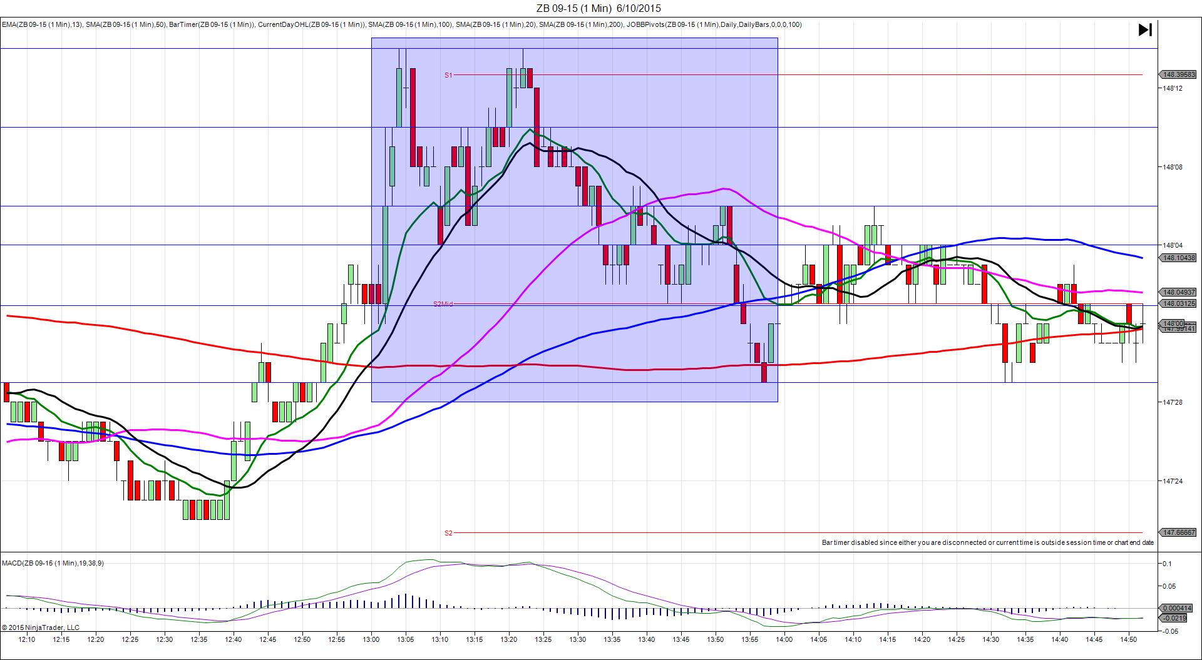The image size is (1202, 660).
Task: Click the NinjaTrader copyright text
Action: [41, 627]
